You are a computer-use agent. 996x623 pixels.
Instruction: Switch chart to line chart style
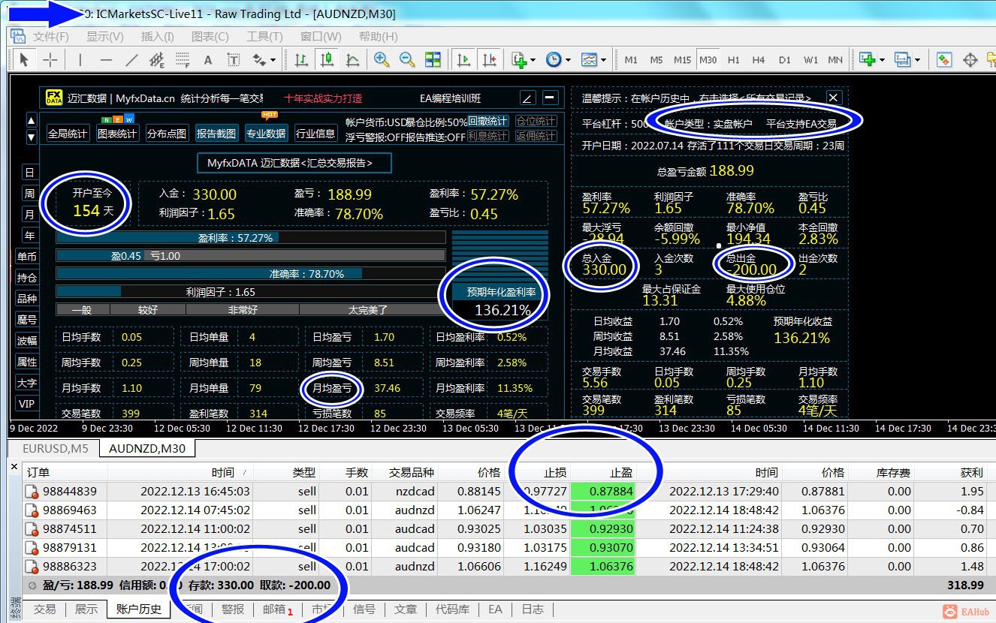click(x=352, y=60)
